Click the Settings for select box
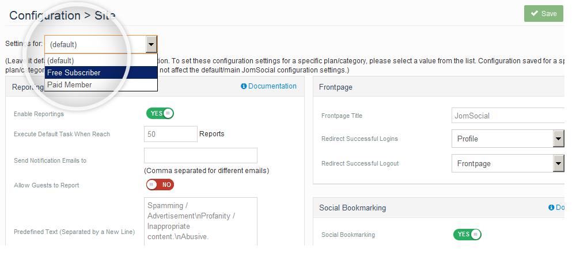576x257 pixels. (x=95, y=44)
